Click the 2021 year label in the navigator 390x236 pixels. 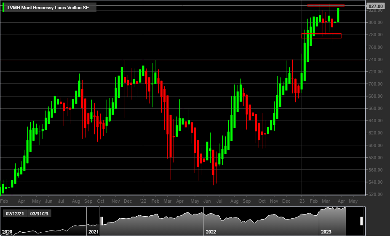coord(93,232)
